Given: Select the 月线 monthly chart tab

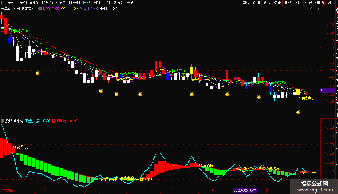Looking at the screenshot, I should [x=107, y=3].
